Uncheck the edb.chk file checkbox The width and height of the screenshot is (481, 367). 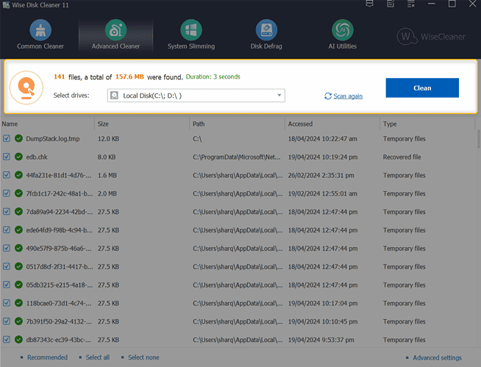7,157
